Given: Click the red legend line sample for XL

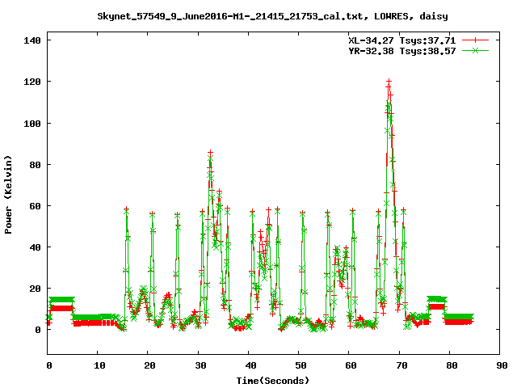Looking at the screenshot, I should coord(475,40).
